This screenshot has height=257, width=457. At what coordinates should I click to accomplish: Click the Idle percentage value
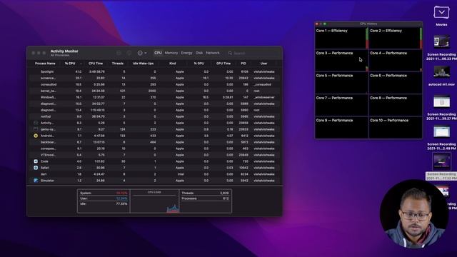(x=122, y=204)
